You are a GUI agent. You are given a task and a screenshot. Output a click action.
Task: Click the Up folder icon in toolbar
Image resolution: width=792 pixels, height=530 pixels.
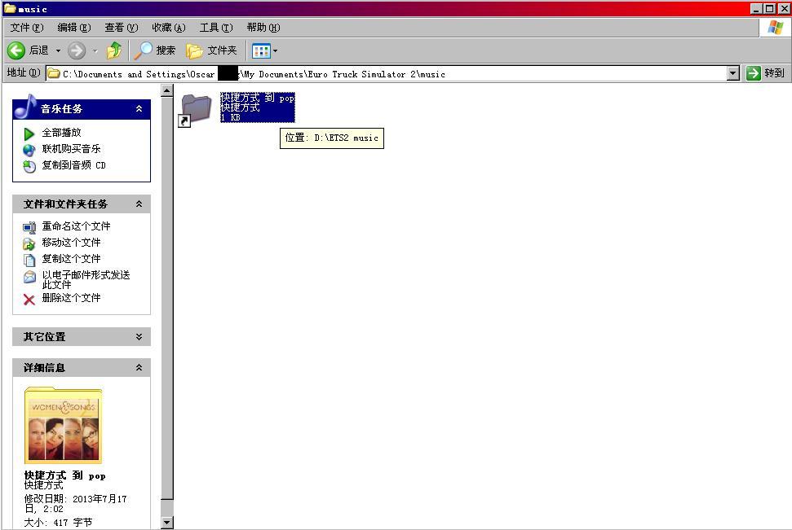coord(114,50)
